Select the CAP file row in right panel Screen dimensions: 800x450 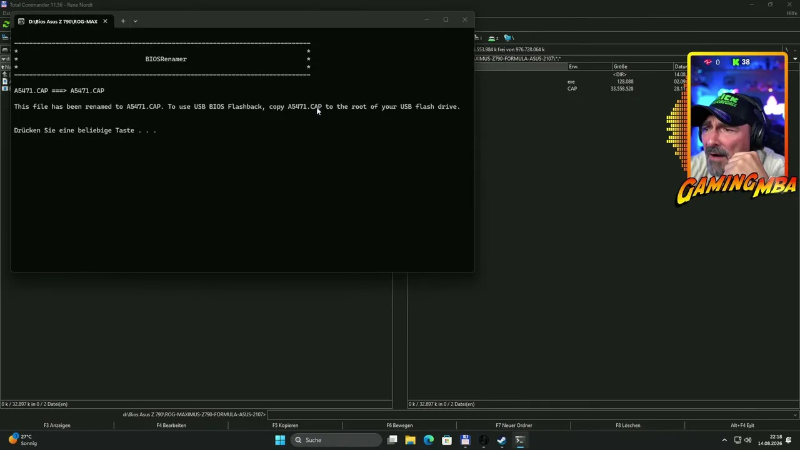pos(581,89)
